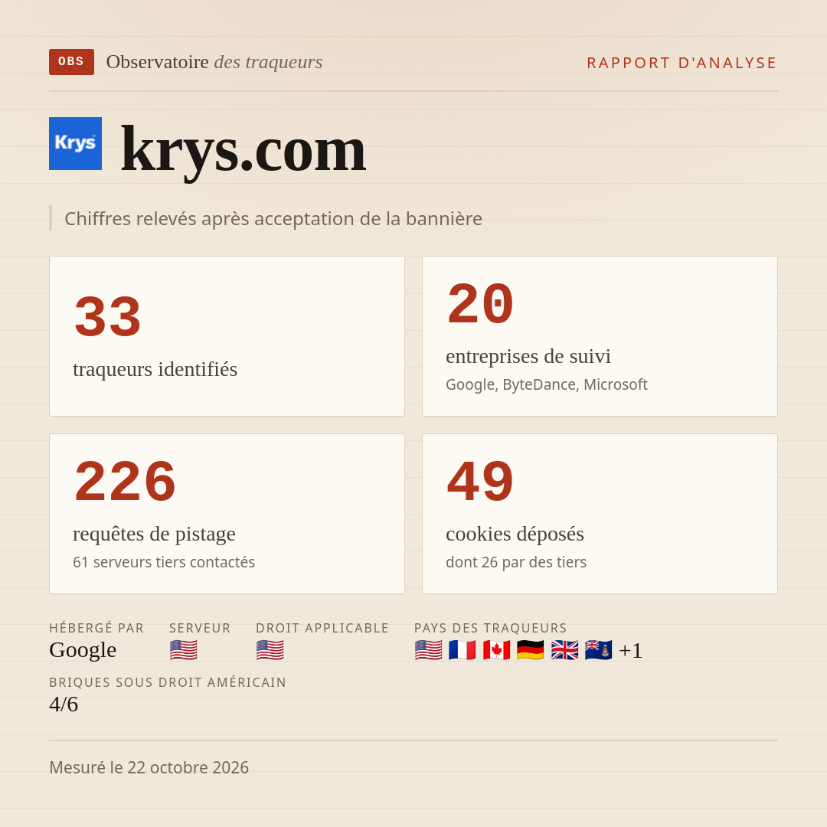Click the 4/6 value
This screenshot has width=827, height=827.
(x=64, y=704)
